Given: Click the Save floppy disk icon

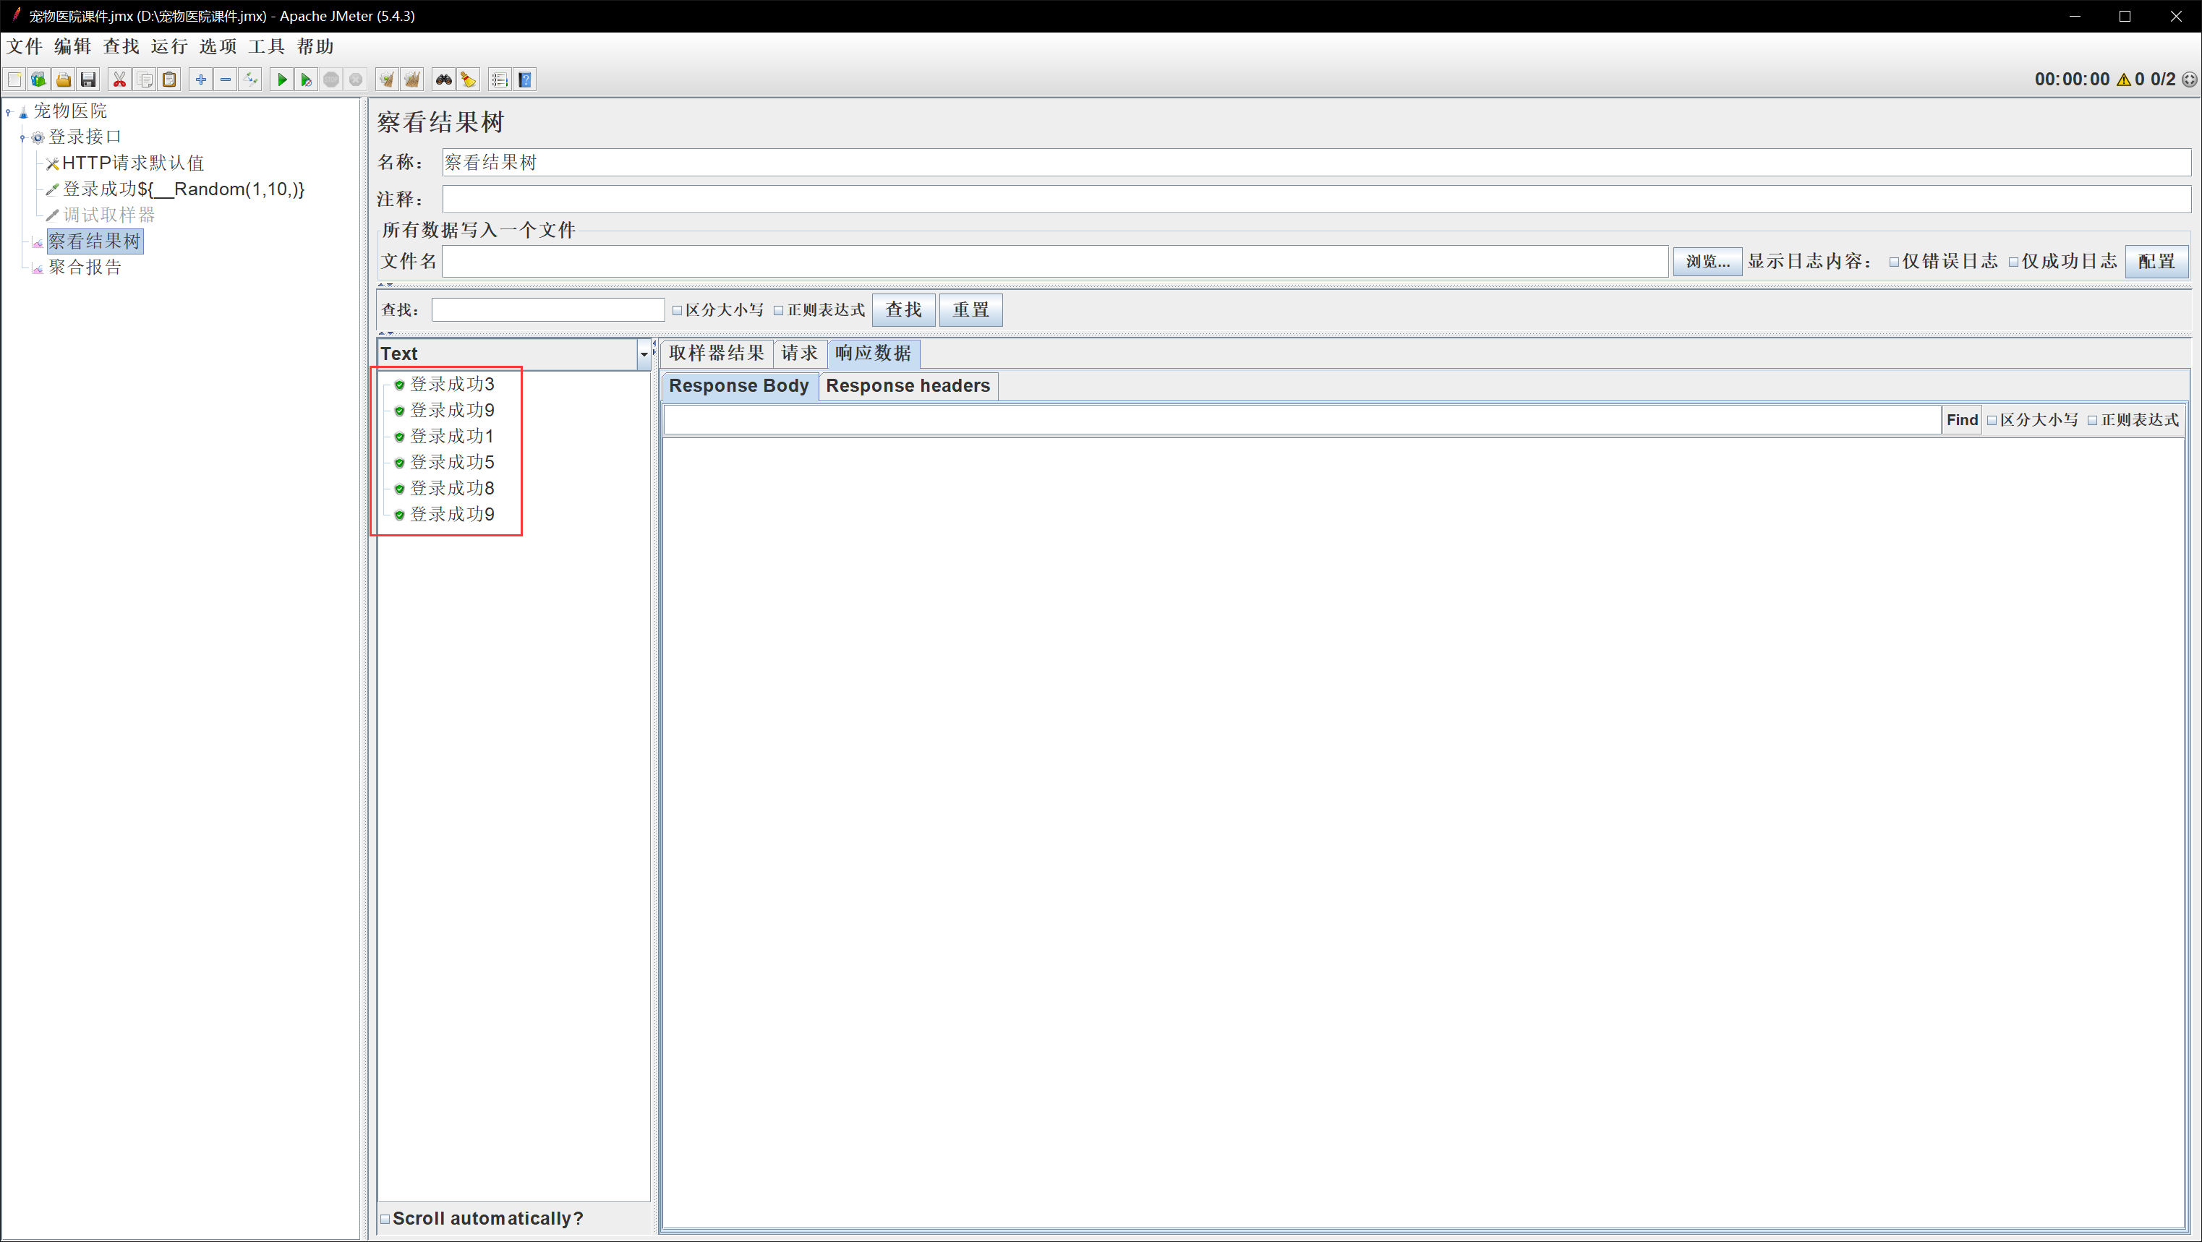Looking at the screenshot, I should coord(88,80).
